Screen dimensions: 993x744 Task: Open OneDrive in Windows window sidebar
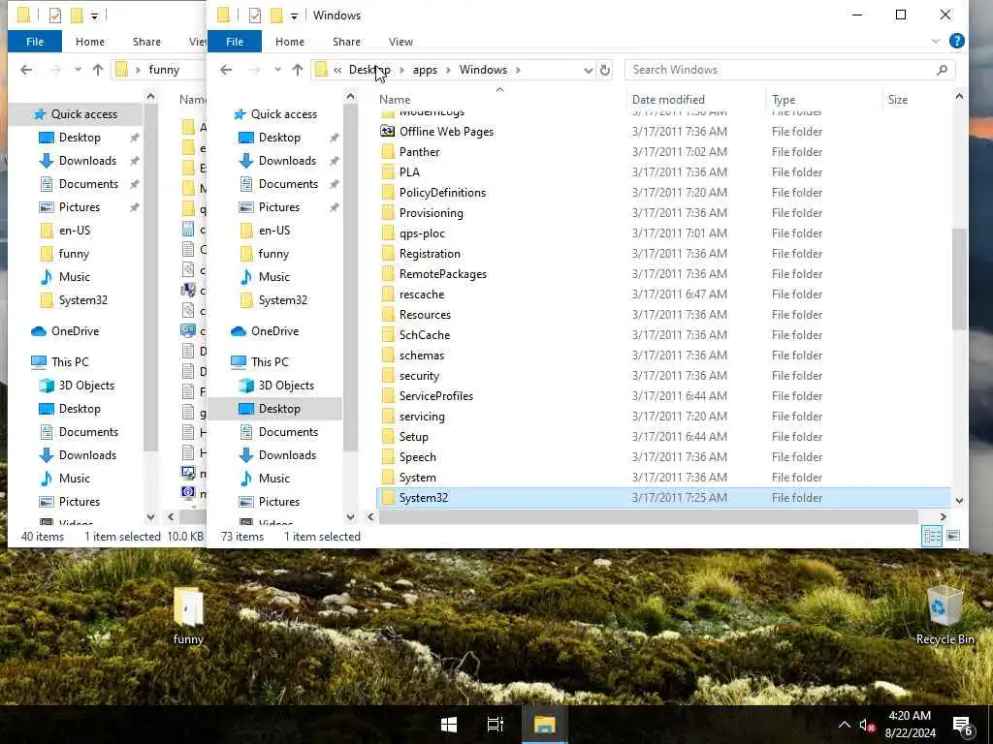274,331
